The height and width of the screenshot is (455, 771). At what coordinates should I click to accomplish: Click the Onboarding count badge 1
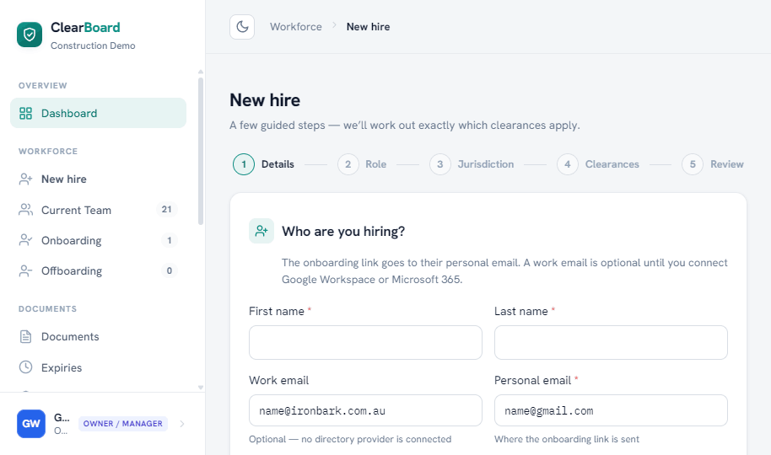coord(170,240)
